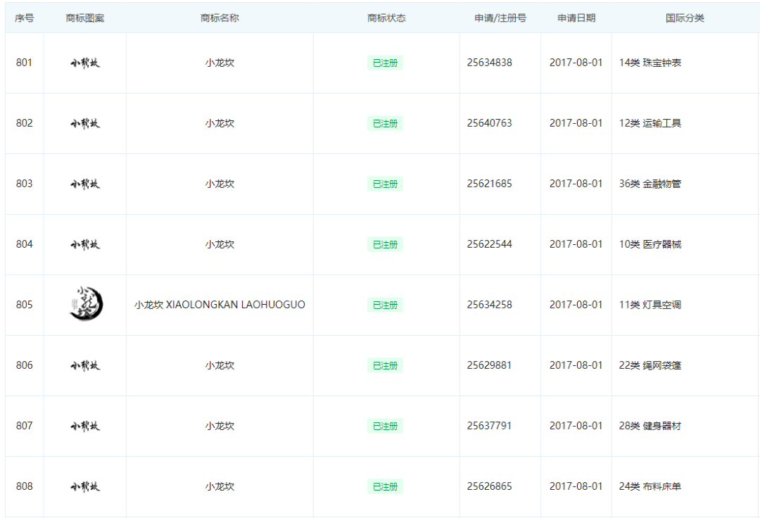Screen dimensions: 760x518
Task: Click date 2017-08-01 in row 805
Action: [576, 305]
